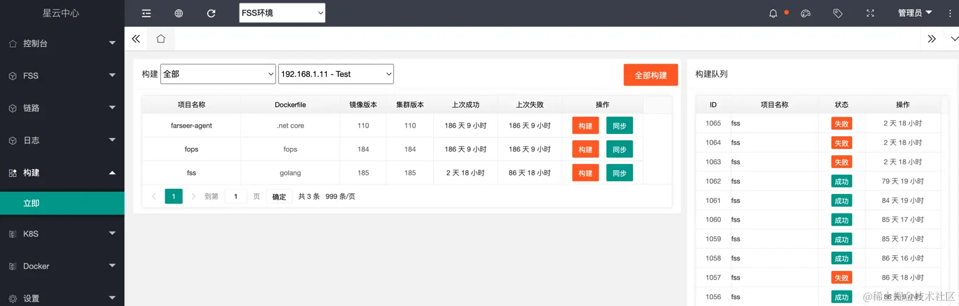
Task: Open the theme palette icon
Action: pyautogui.click(x=806, y=13)
